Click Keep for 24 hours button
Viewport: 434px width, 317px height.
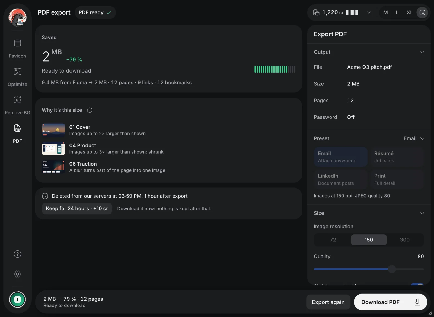pyautogui.click(x=77, y=209)
